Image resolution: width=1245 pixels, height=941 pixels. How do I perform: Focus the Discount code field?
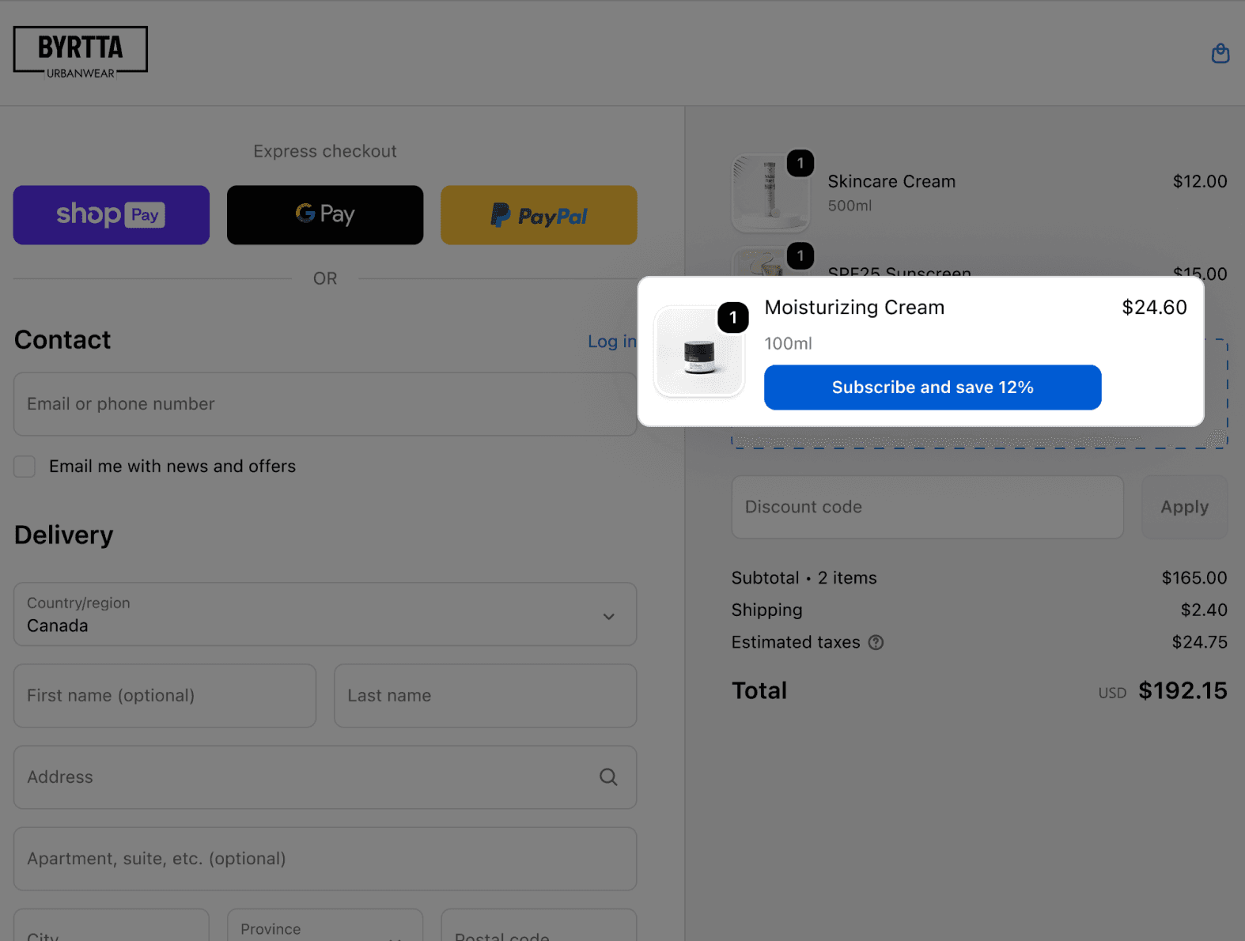pos(927,507)
